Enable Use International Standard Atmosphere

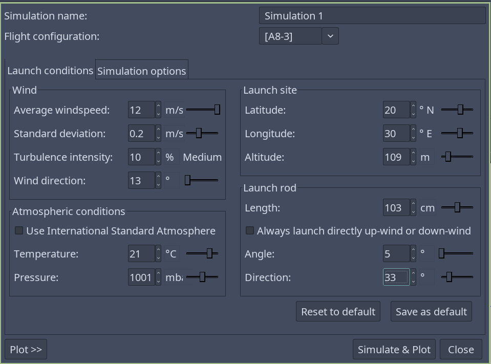pyautogui.click(x=19, y=230)
